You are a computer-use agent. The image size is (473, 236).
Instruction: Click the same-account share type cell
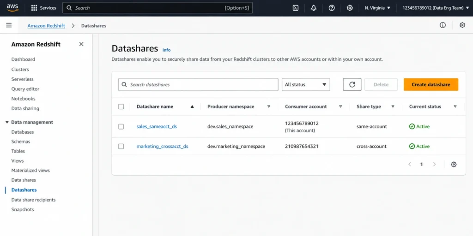372,126
